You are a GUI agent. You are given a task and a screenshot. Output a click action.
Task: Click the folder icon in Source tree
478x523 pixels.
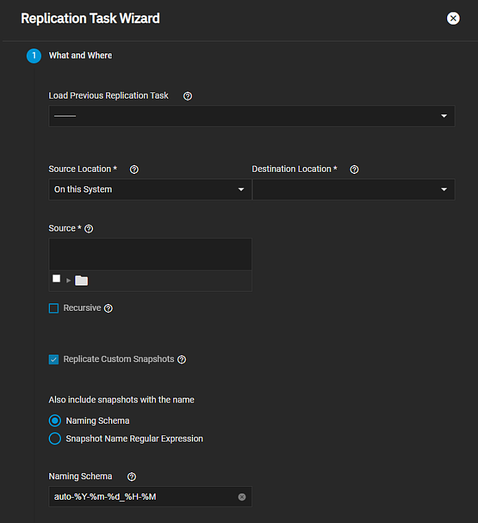pos(81,280)
